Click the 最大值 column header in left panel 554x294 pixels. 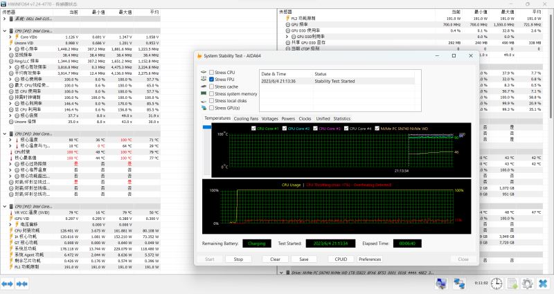point(125,12)
